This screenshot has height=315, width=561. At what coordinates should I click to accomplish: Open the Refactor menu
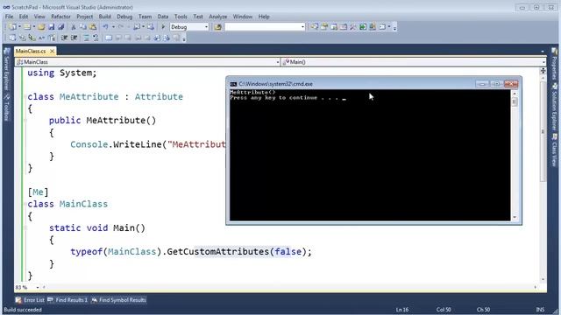click(x=60, y=17)
